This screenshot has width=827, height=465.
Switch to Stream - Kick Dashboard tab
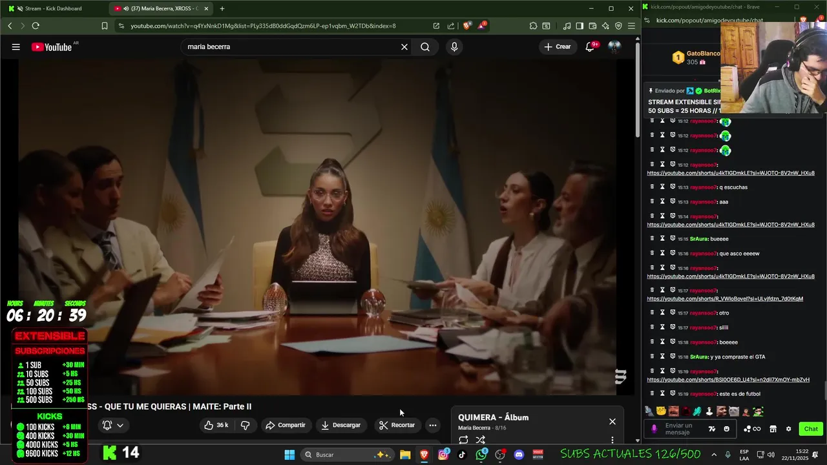coord(54,8)
